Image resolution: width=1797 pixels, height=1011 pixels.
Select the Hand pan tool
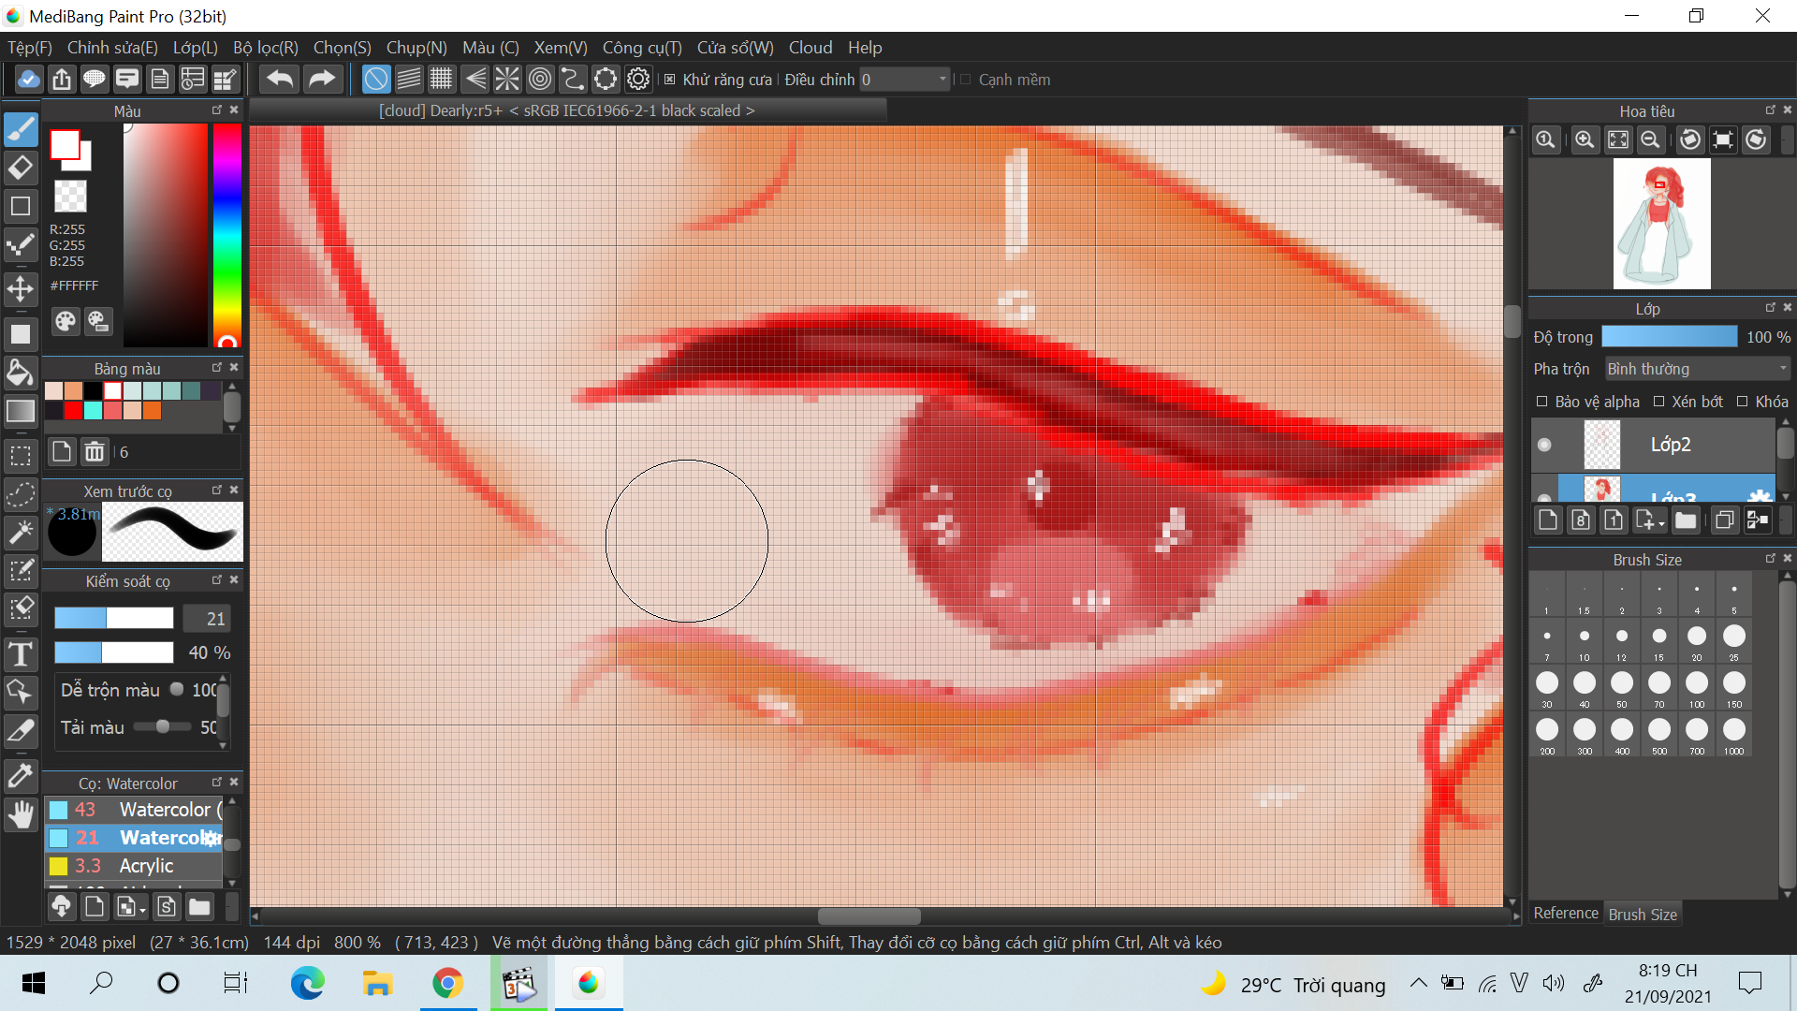pos(21,815)
